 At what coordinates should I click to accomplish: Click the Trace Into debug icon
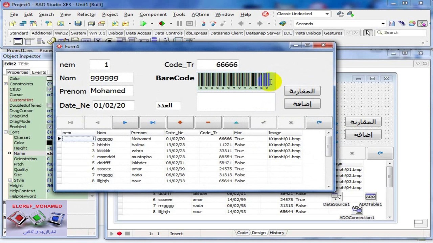click(x=203, y=24)
